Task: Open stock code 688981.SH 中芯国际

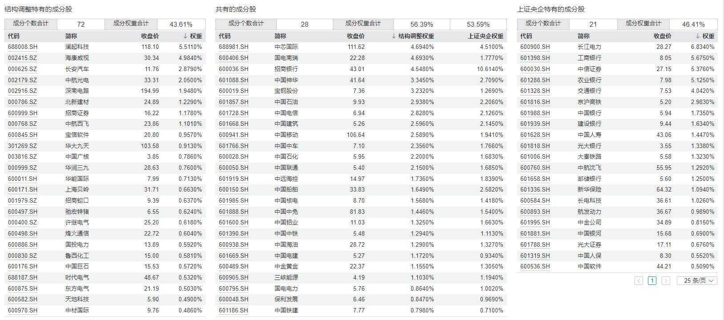Action: click(x=234, y=47)
